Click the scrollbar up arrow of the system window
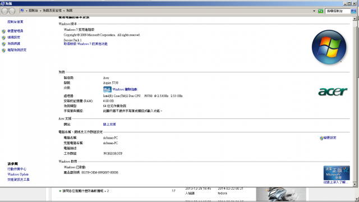Screen dimensions: 359x202 coord(355,19)
